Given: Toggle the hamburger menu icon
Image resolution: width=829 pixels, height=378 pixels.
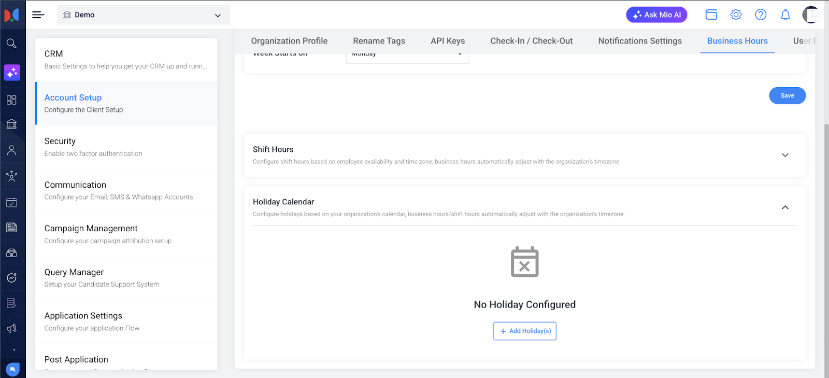Looking at the screenshot, I should [x=38, y=15].
